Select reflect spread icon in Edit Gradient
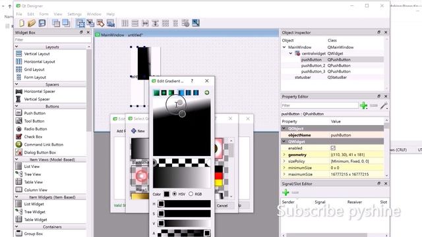The image size is (422, 237). (196, 93)
